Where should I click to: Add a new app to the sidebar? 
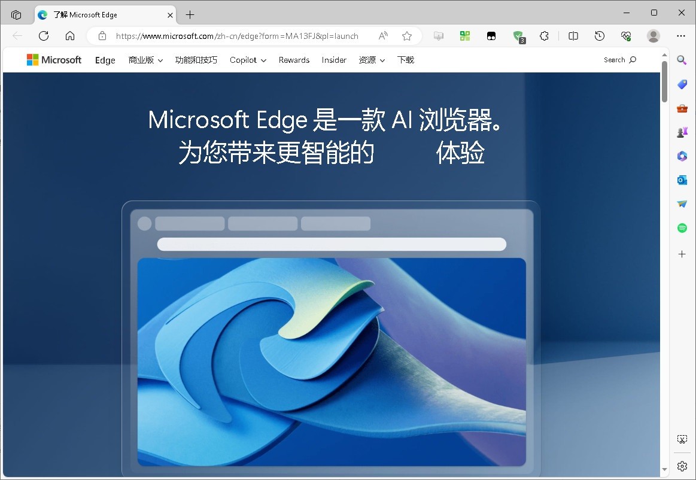point(682,254)
